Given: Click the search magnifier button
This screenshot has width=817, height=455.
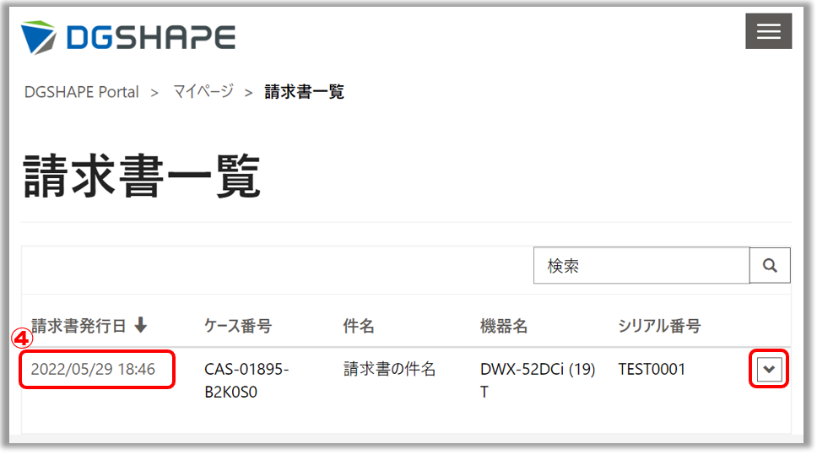Looking at the screenshot, I should [x=770, y=266].
